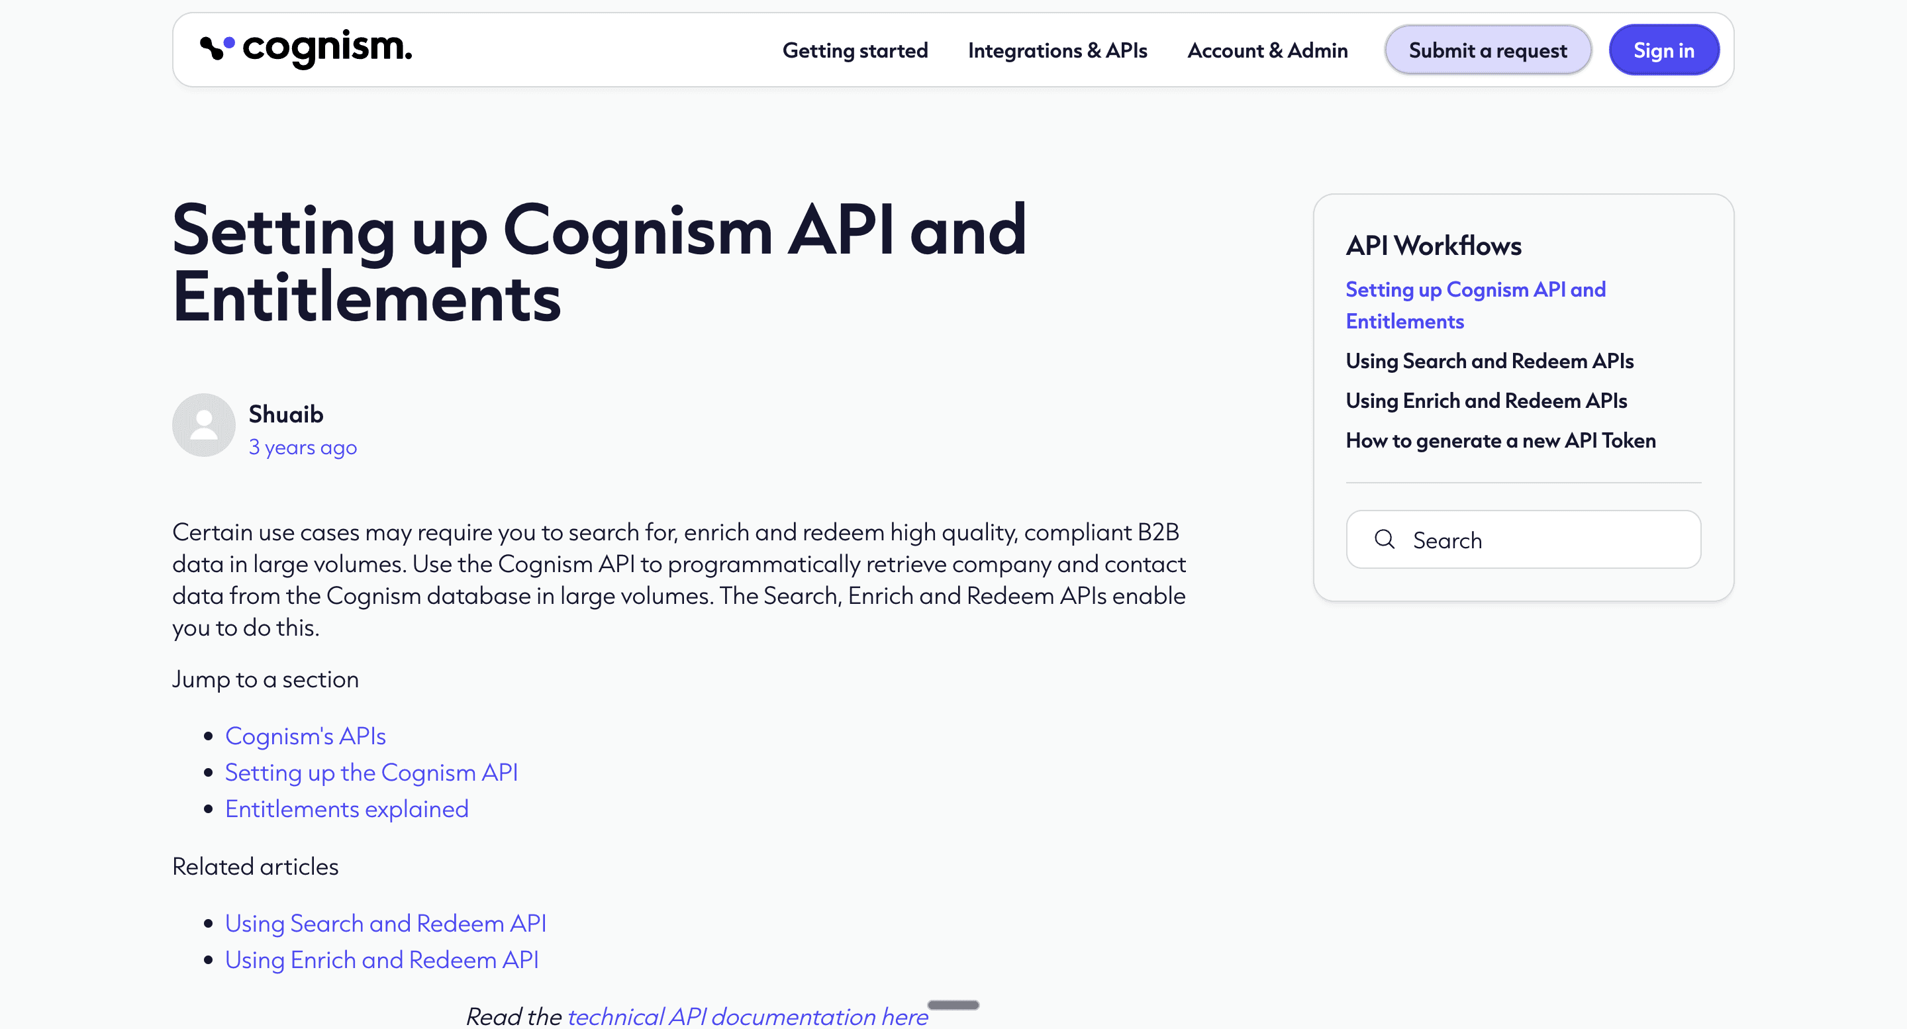Open Using Enrich and Redeem API article
Image resolution: width=1907 pixels, height=1029 pixels.
[381, 959]
